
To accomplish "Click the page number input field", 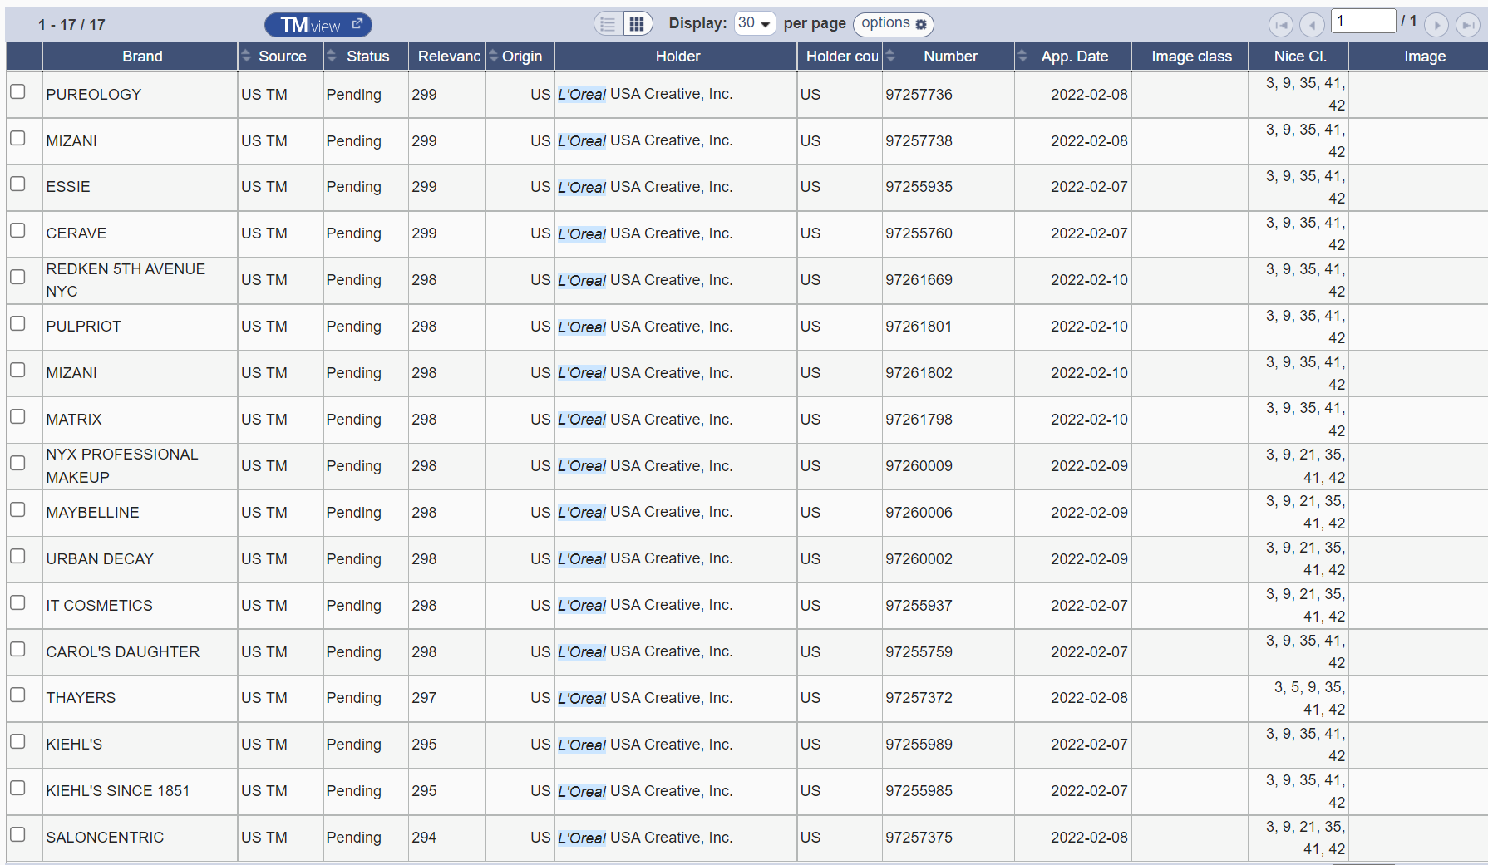I will click(x=1363, y=21).
